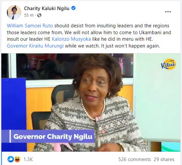View the 29 shares list
The height and width of the screenshot is (165, 182).
click(x=164, y=159)
